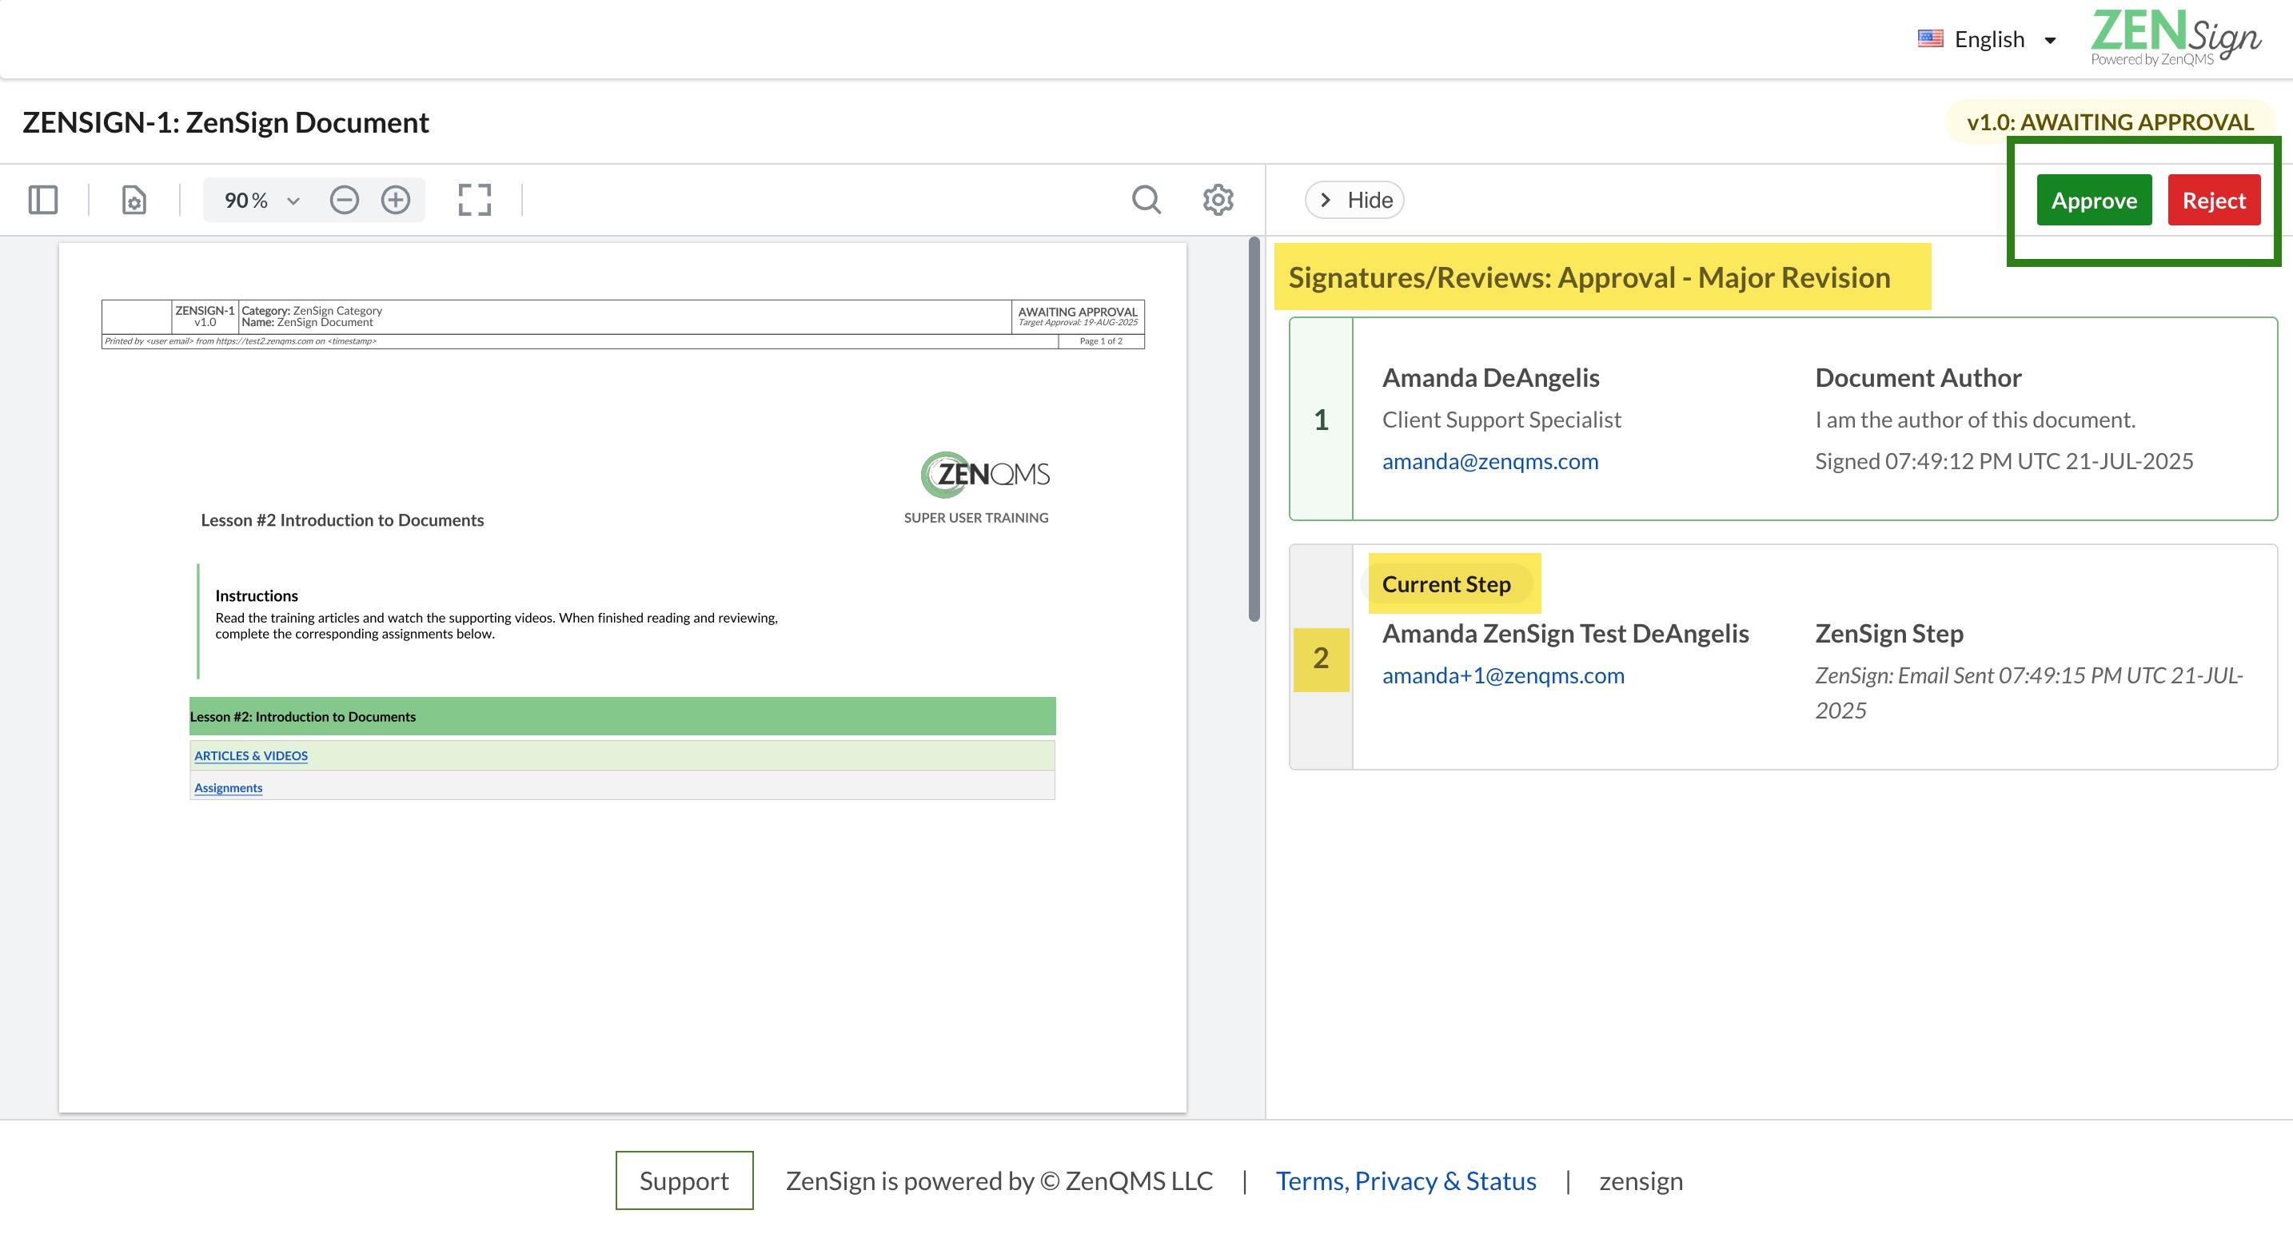Click the 'zensign' footer text
2293x1234 pixels.
pos(1641,1180)
